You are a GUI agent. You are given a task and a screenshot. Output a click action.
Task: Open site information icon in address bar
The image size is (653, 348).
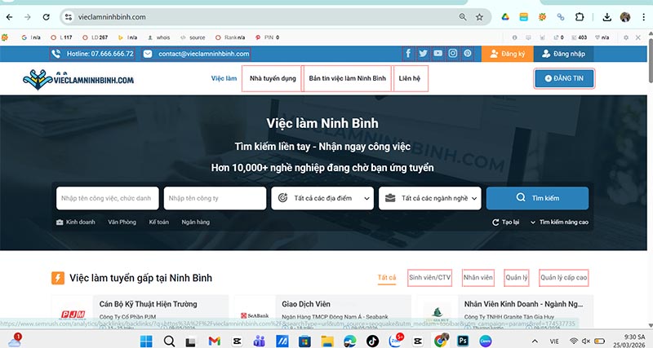(69, 17)
